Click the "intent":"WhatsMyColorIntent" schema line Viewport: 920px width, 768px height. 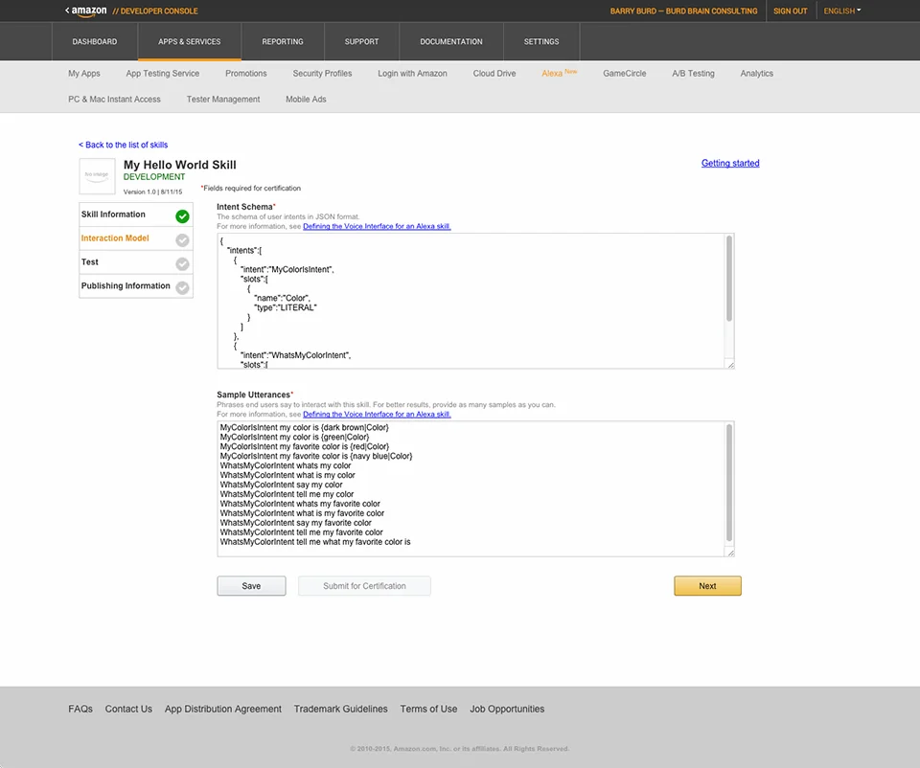point(296,355)
